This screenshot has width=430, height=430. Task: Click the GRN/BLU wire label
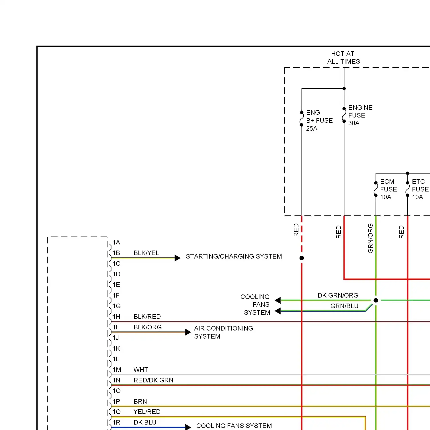(x=345, y=306)
